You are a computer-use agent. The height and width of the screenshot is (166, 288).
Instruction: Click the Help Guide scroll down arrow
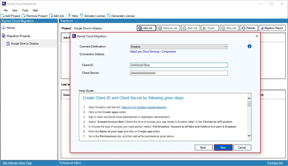249,136
